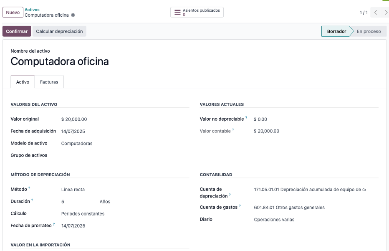Navigate to Activos breadcrumb

coord(32,10)
